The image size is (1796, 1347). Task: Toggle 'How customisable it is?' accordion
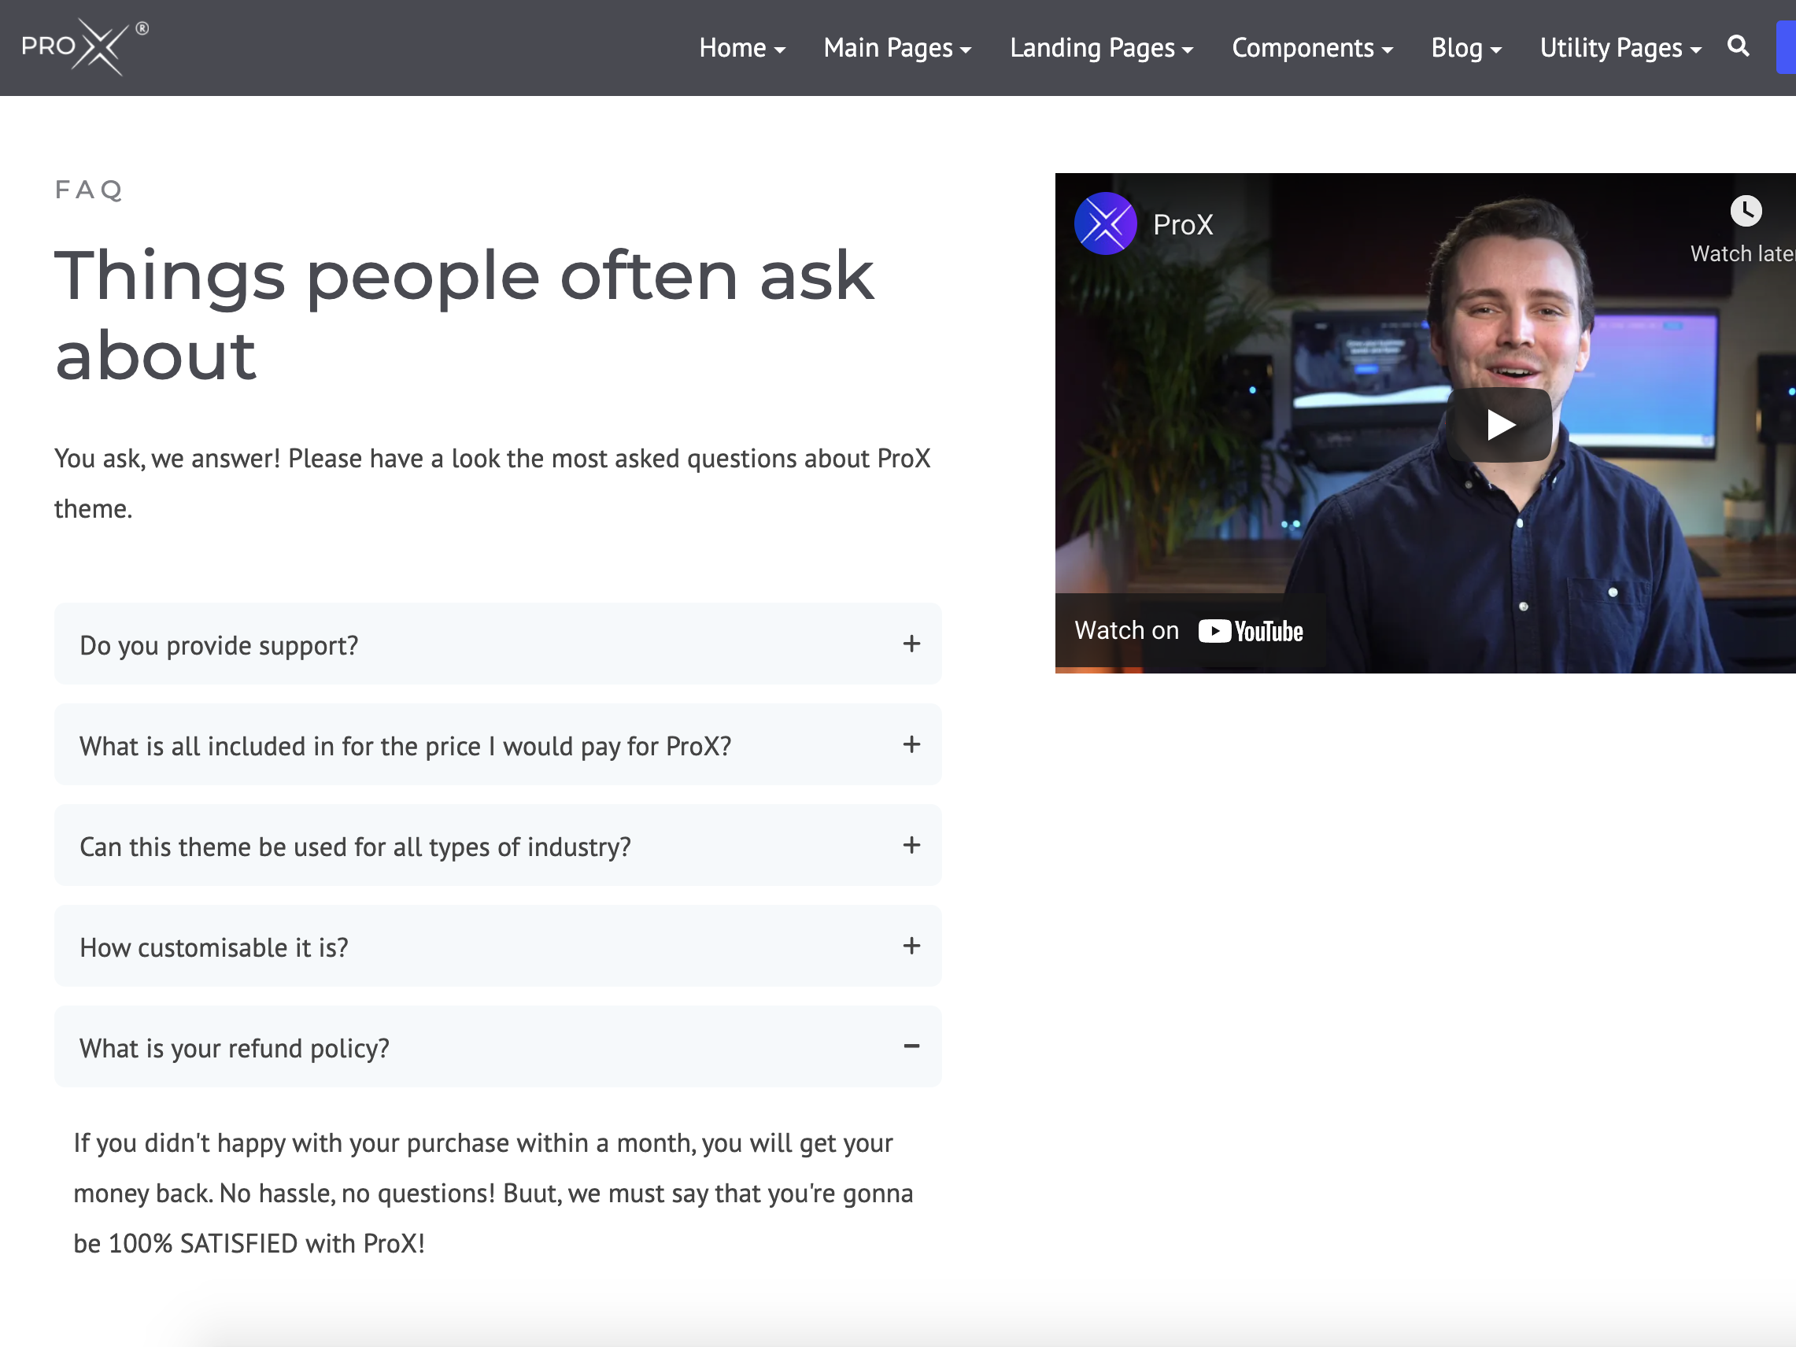click(x=213, y=947)
